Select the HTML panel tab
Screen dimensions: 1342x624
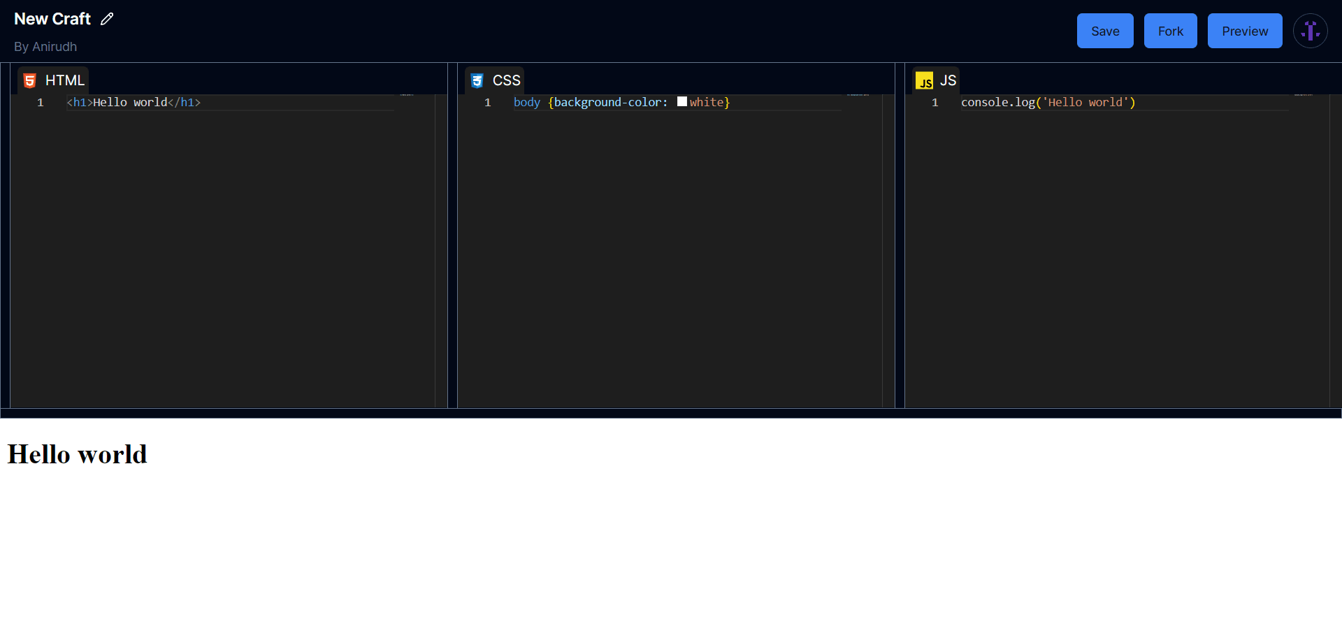(54, 80)
